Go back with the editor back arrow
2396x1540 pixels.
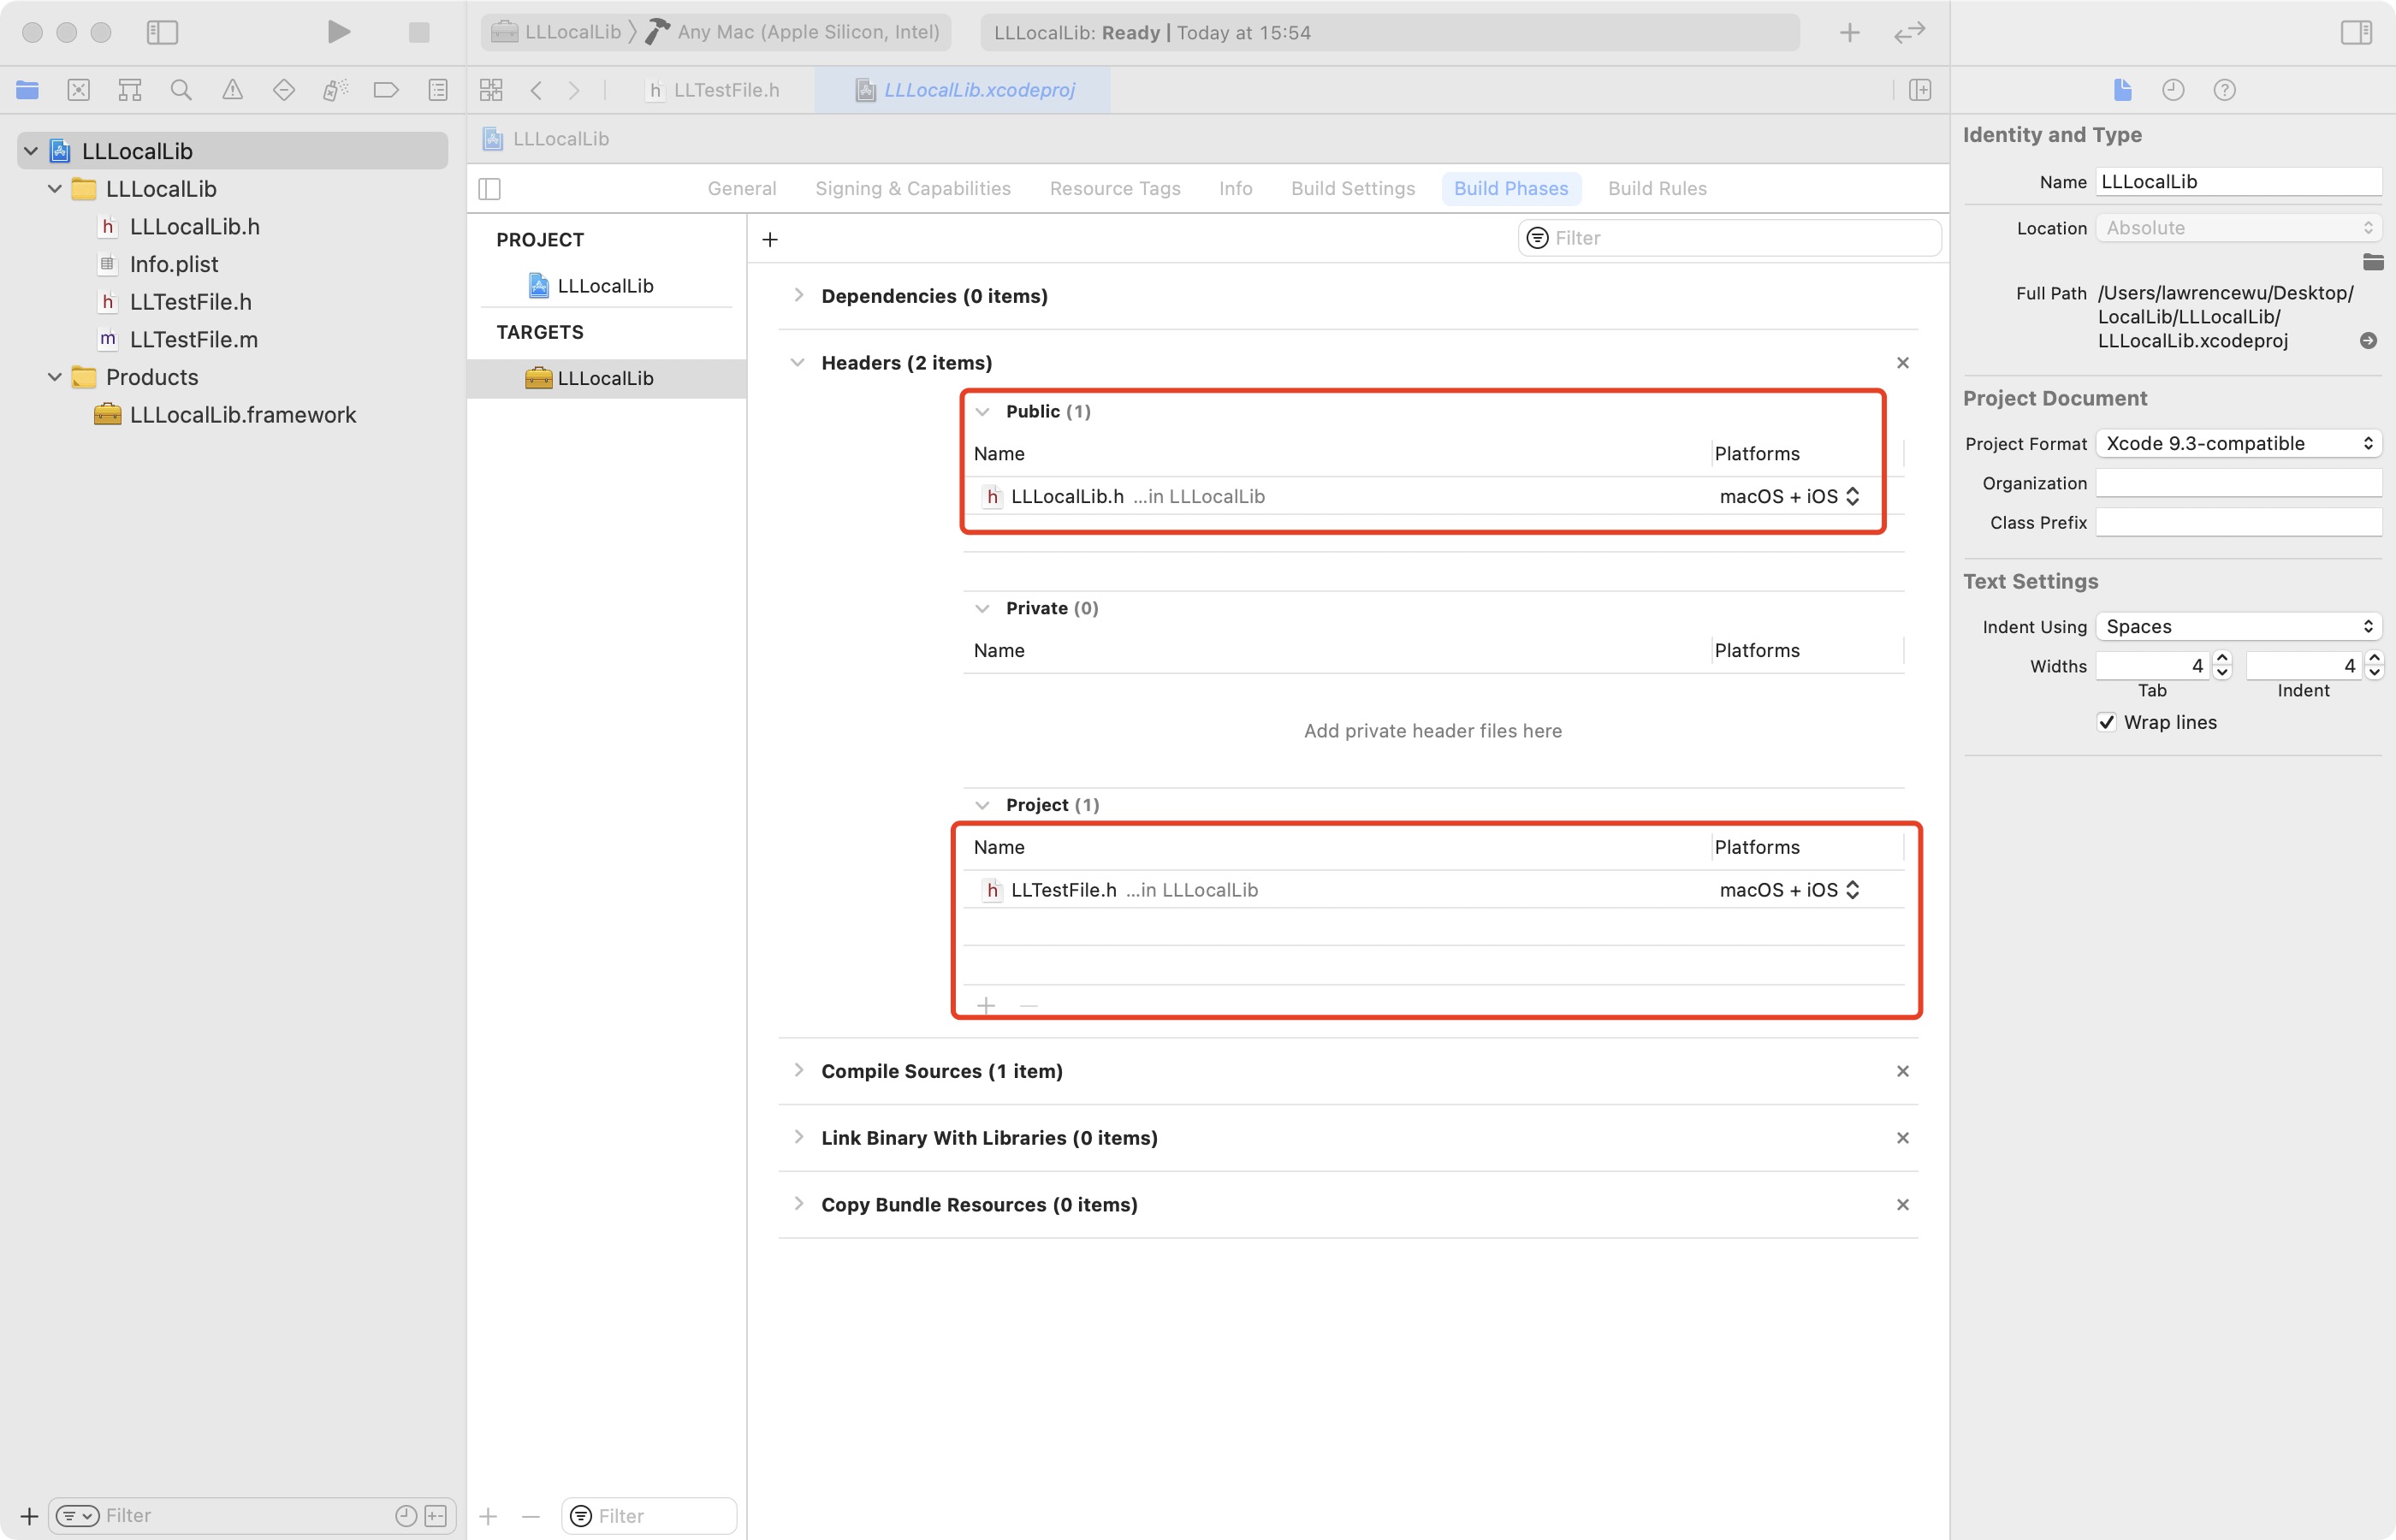536,90
